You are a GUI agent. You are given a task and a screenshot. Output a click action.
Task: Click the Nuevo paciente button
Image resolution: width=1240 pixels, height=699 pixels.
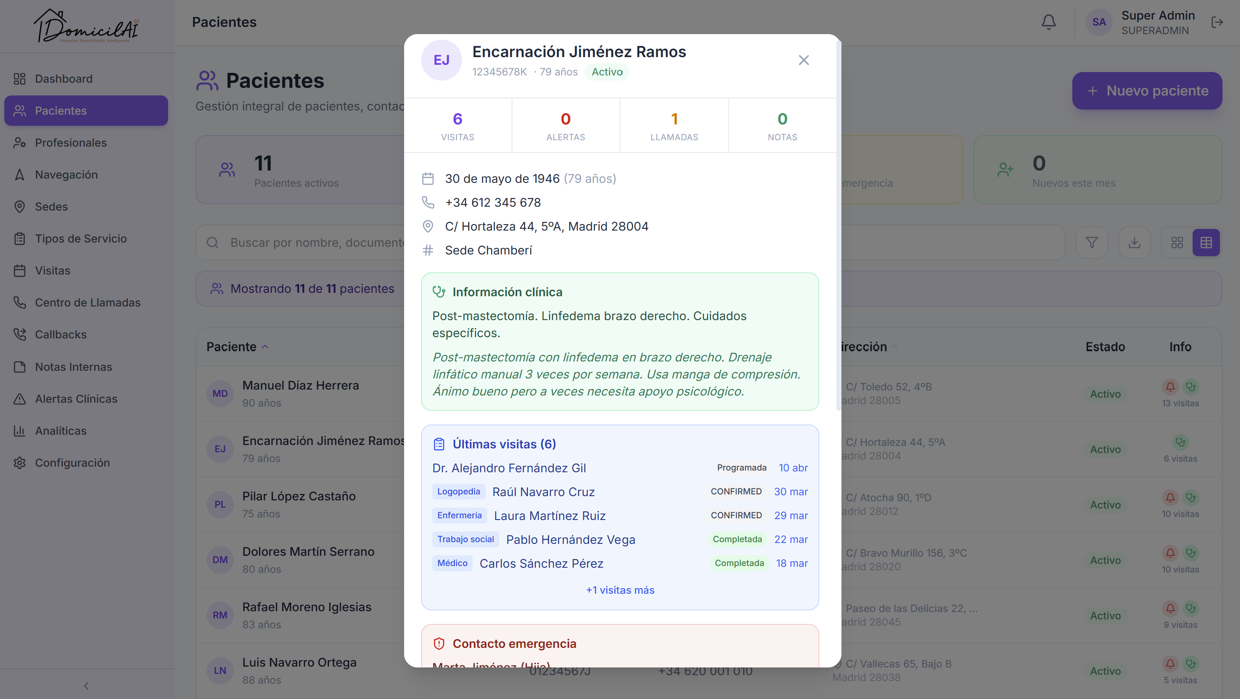(1147, 91)
